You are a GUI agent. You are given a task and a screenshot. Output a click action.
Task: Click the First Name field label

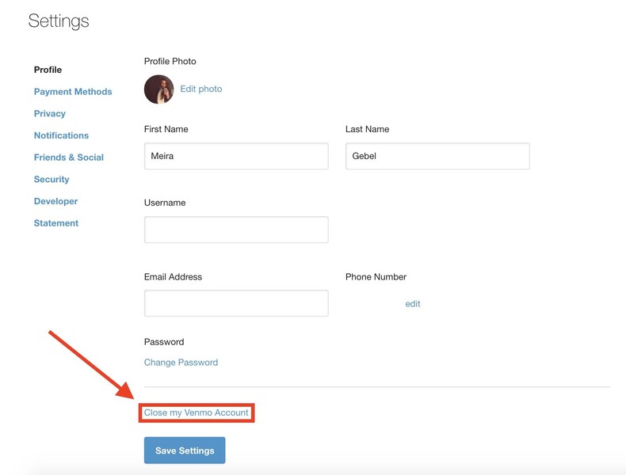[166, 129]
